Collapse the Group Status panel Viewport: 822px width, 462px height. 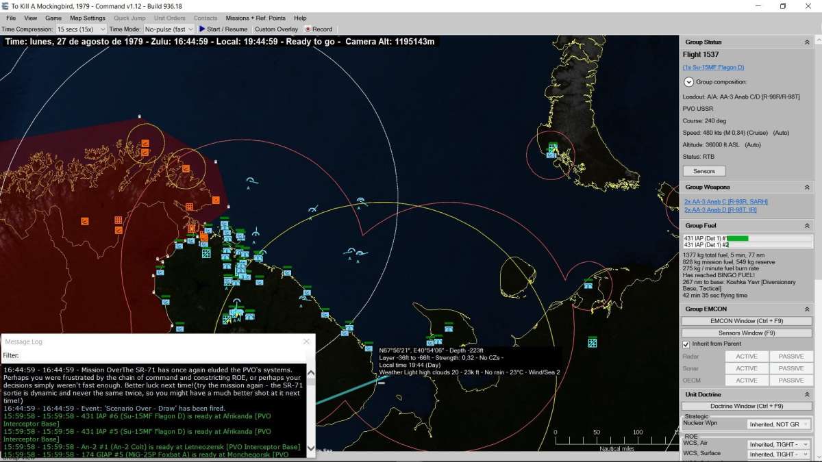[x=806, y=42]
